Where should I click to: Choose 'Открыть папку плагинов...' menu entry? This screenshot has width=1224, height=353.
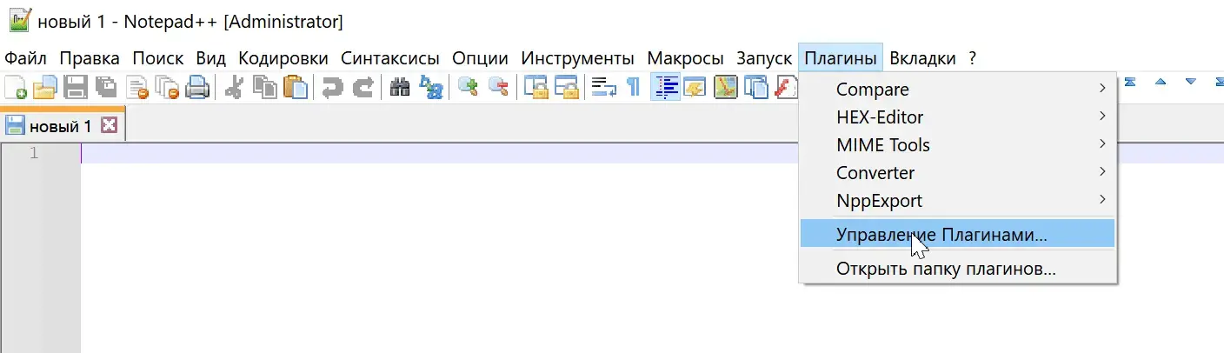pos(957,268)
